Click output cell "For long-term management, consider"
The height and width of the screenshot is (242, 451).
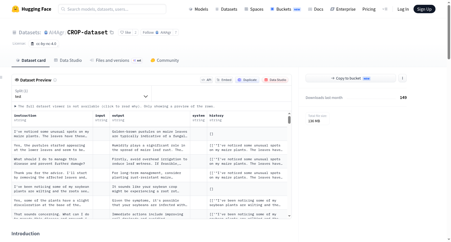point(150,175)
